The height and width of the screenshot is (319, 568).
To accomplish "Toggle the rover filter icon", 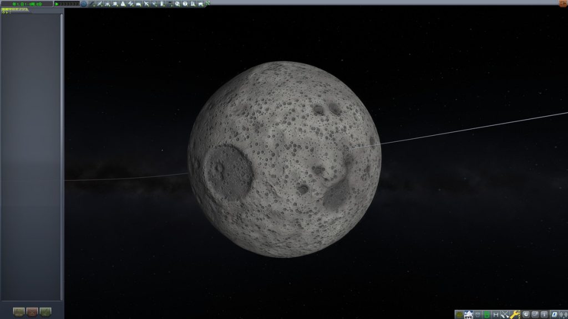I will click(x=138, y=4).
